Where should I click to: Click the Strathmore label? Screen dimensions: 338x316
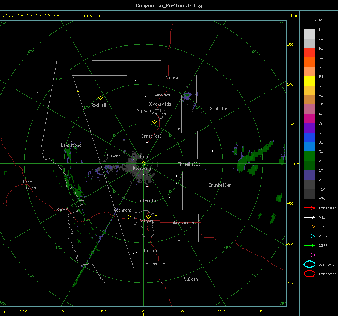pos(183,222)
